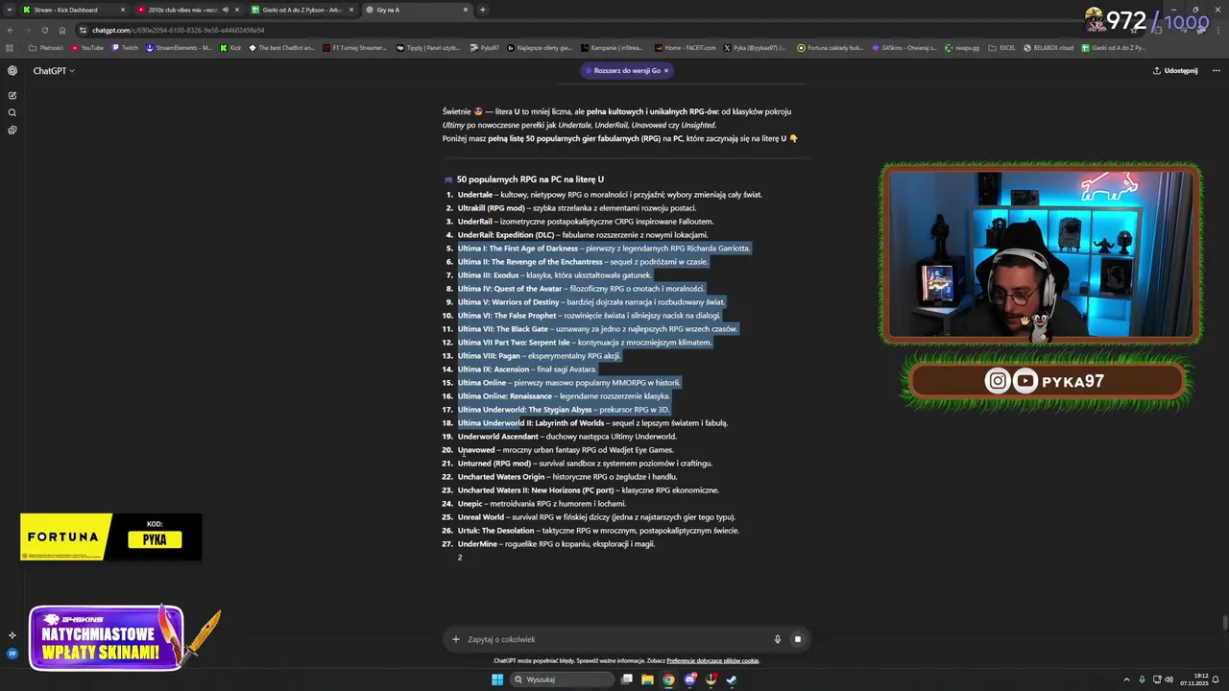Open the bookmarks apps grid icon
This screenshot has height=691, width=1229.
11,47
